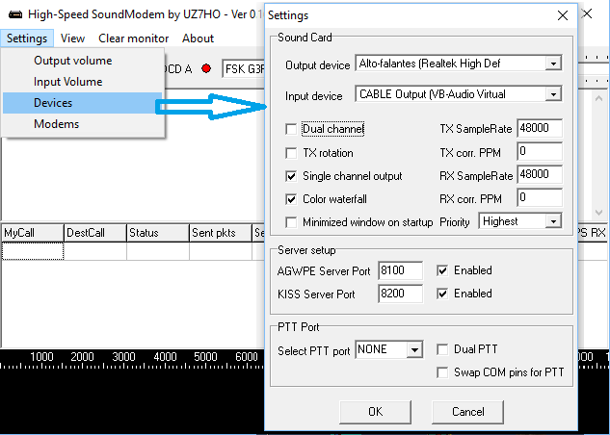The image size is (610, 435).
Task: Click the SoundModem app icon in title bar
Action: 15,14
